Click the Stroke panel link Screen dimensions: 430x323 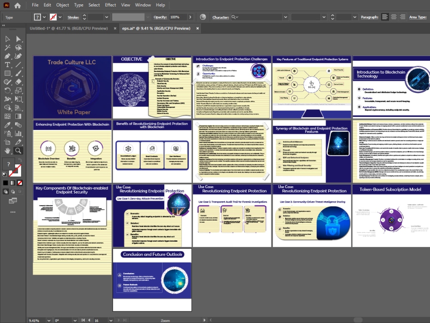point(73,17)
